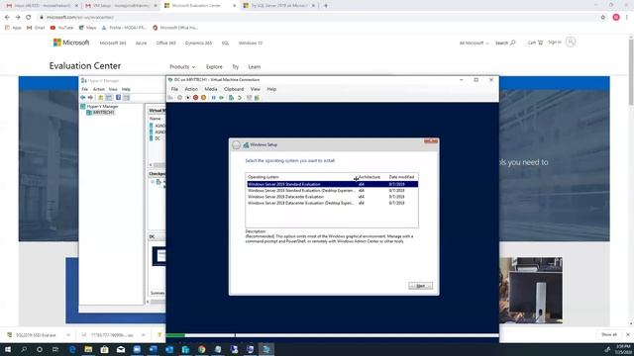This screenshot has height=356, width=634.
Task: Open Office 365 link in site header
Action: (x=165, y=43)
